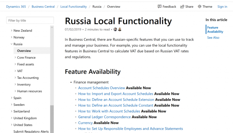Click the Sign in link

(x=222, y=6)
